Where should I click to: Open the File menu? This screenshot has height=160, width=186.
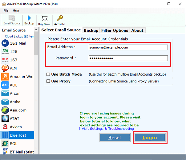click(x=6, y=11)
